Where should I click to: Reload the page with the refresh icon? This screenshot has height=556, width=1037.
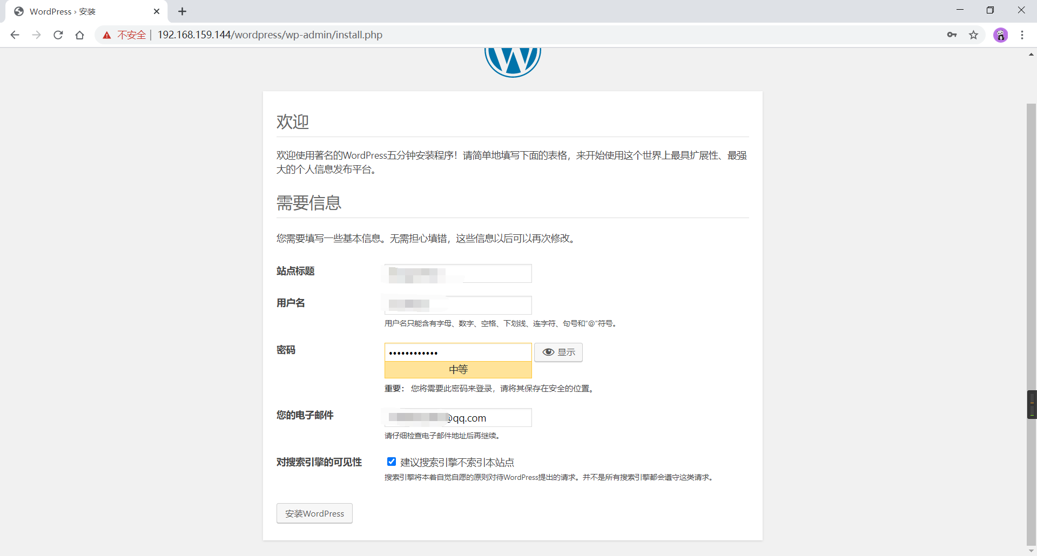58,35
